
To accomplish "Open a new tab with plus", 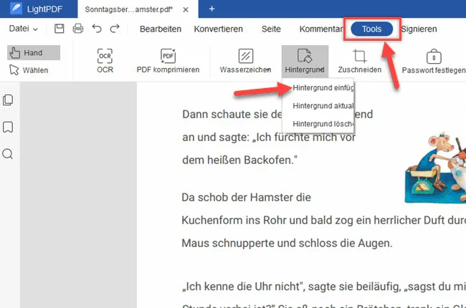I will 211,9.
